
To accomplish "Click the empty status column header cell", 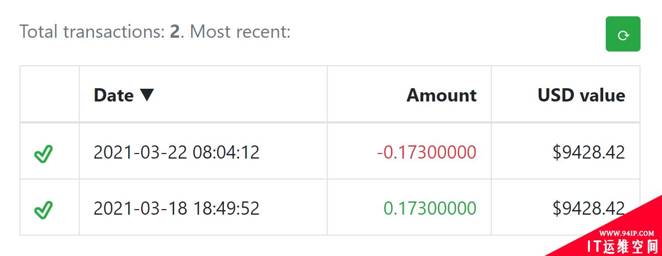I will (x=50, y=94).
